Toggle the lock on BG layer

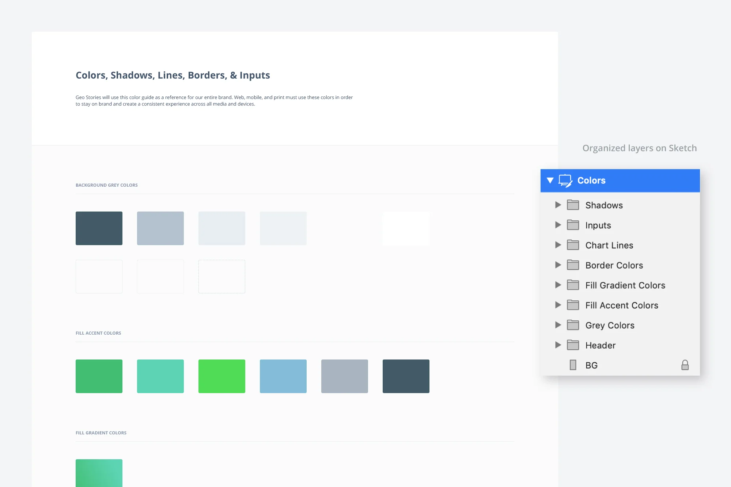[685, 365]
